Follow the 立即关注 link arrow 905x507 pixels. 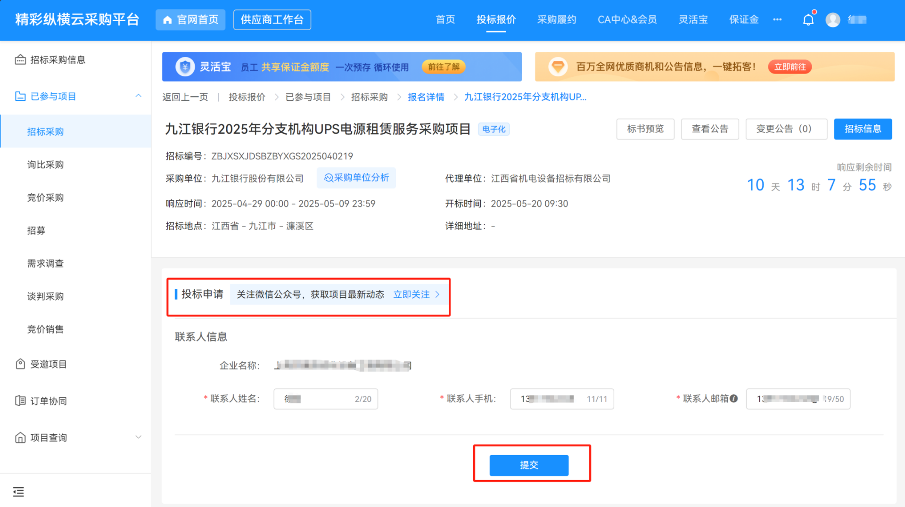438,294
